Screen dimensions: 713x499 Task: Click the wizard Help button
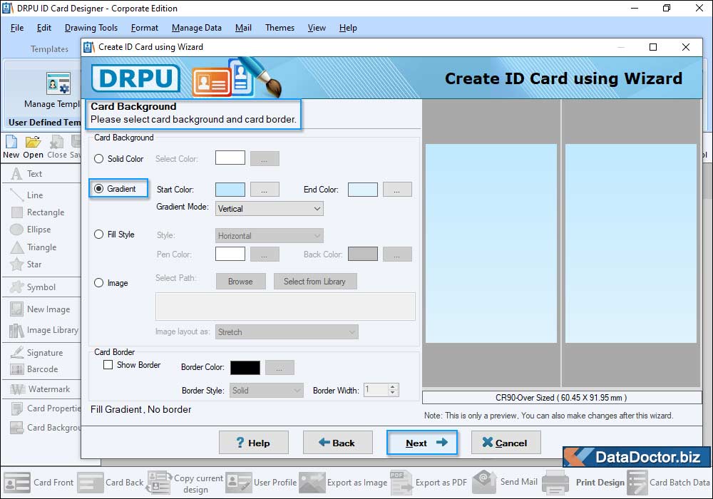253,443
